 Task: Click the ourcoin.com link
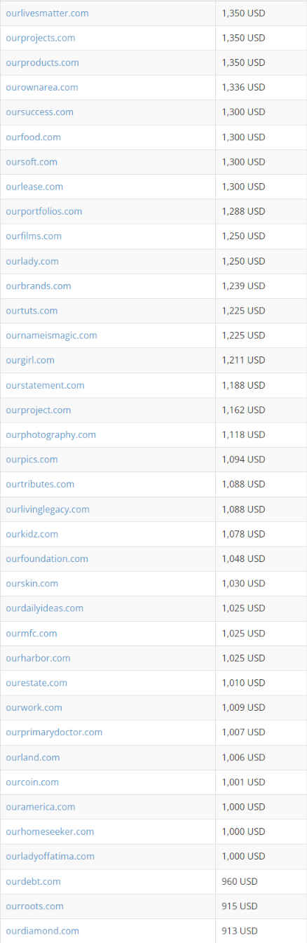click(32, 782)
